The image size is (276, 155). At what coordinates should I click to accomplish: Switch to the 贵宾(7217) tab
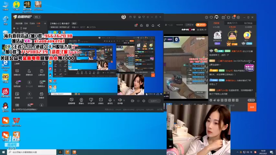[232, 23]
